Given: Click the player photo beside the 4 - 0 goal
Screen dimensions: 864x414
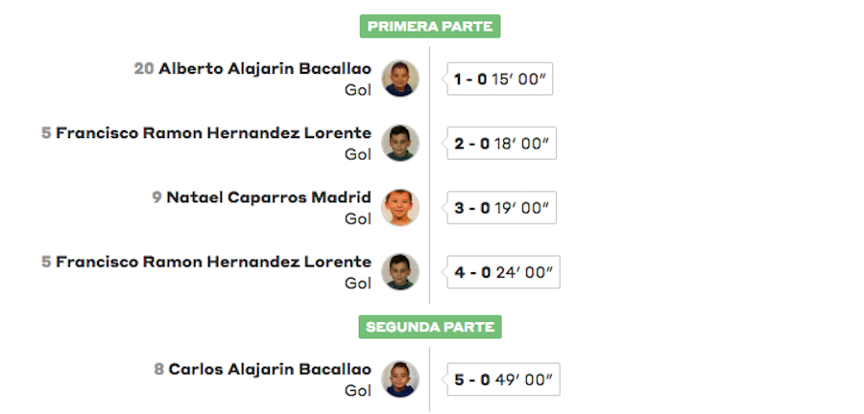Looking at the screenshot, I should click(x=400, y=271).
